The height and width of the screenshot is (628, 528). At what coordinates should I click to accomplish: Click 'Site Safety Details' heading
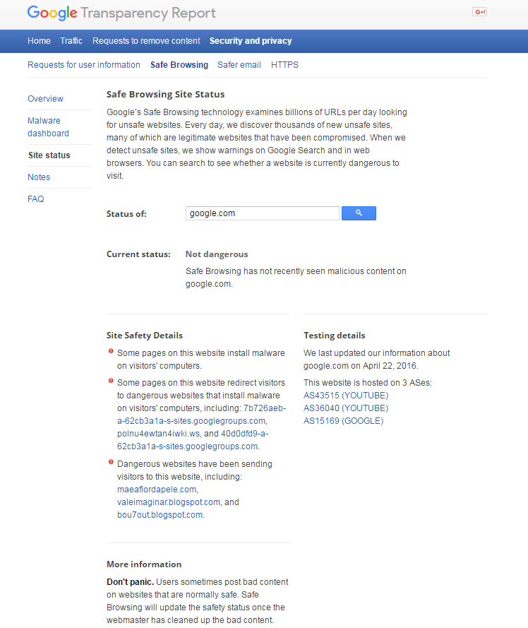145,336
